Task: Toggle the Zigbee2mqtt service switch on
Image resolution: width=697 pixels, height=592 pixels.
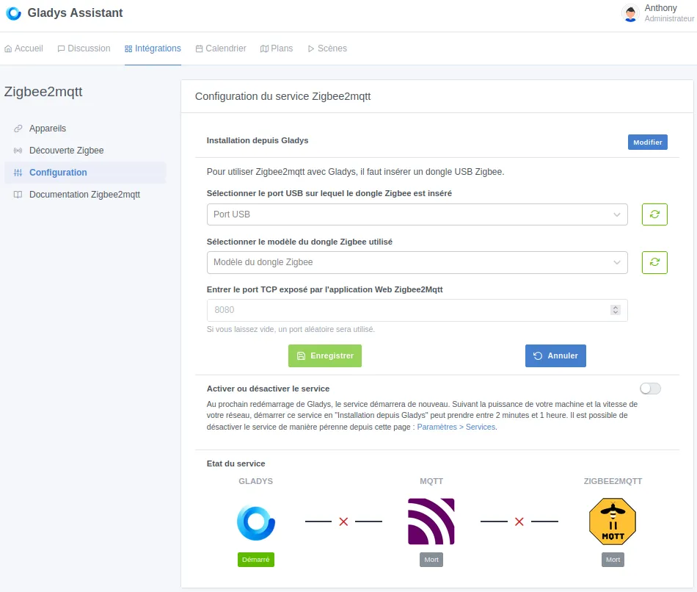Action: [650, 389]
